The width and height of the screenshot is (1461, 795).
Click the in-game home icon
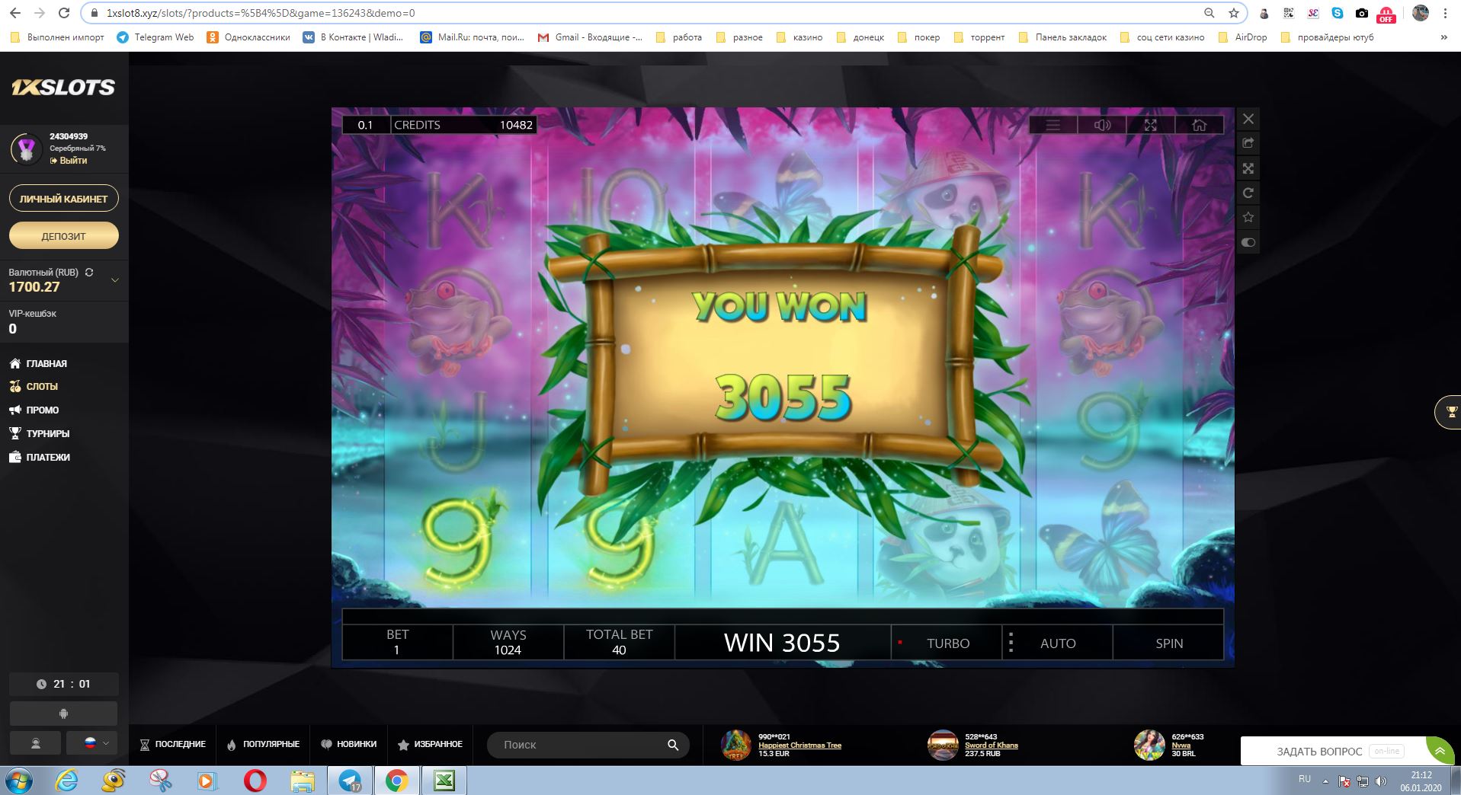coord(1199,125)
